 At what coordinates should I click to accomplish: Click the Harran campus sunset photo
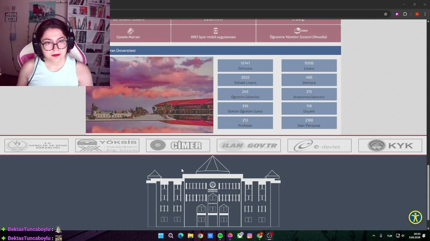click(149, 95)
